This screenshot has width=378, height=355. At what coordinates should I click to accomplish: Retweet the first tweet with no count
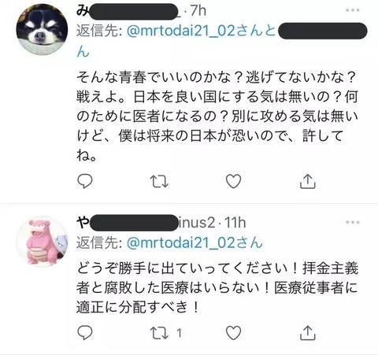[159, 181]
